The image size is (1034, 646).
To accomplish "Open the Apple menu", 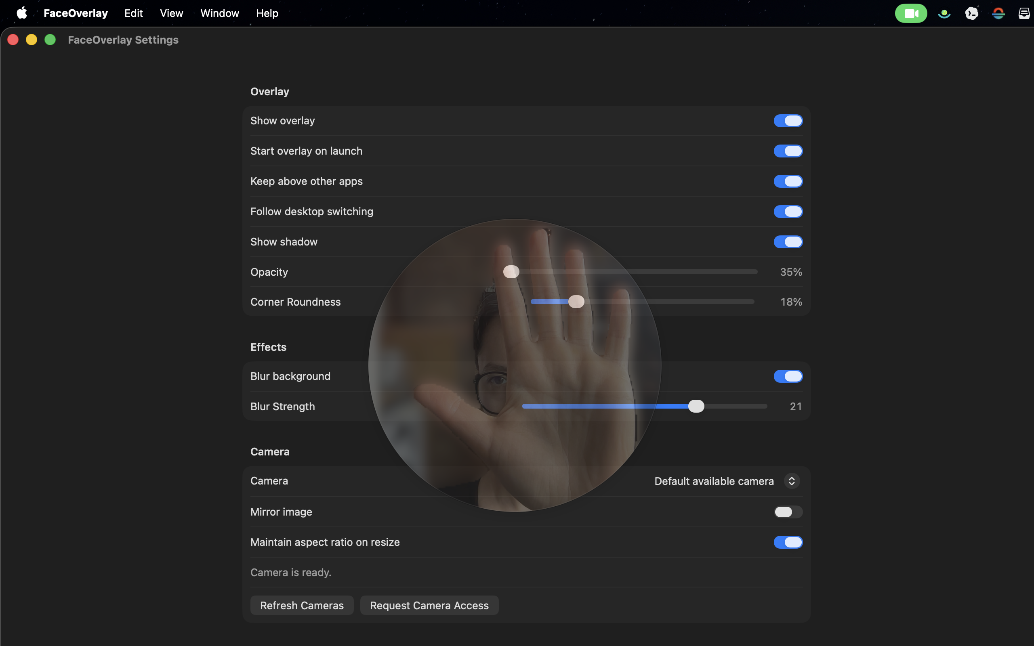I will (x=21, y=13).
